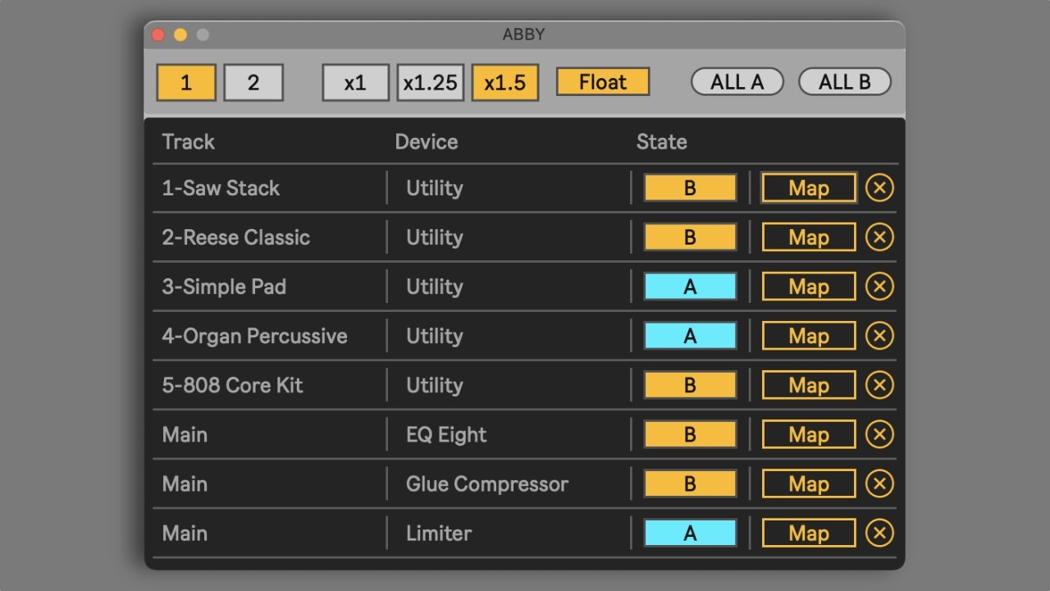Toggle the A/B state for 4-Organ Percussive
The image size is (1050, 591).
(690, 336)
